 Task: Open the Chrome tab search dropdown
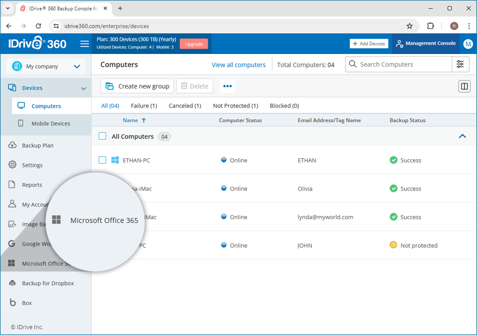[7, 8]
